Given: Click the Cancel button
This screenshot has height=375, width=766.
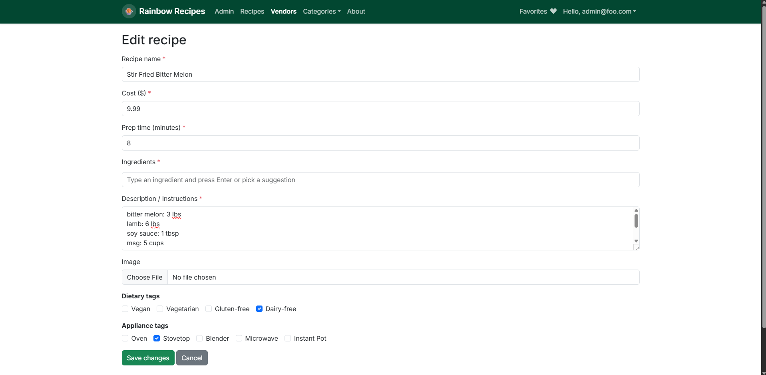Looking at the screenshot, I should 192,358.
